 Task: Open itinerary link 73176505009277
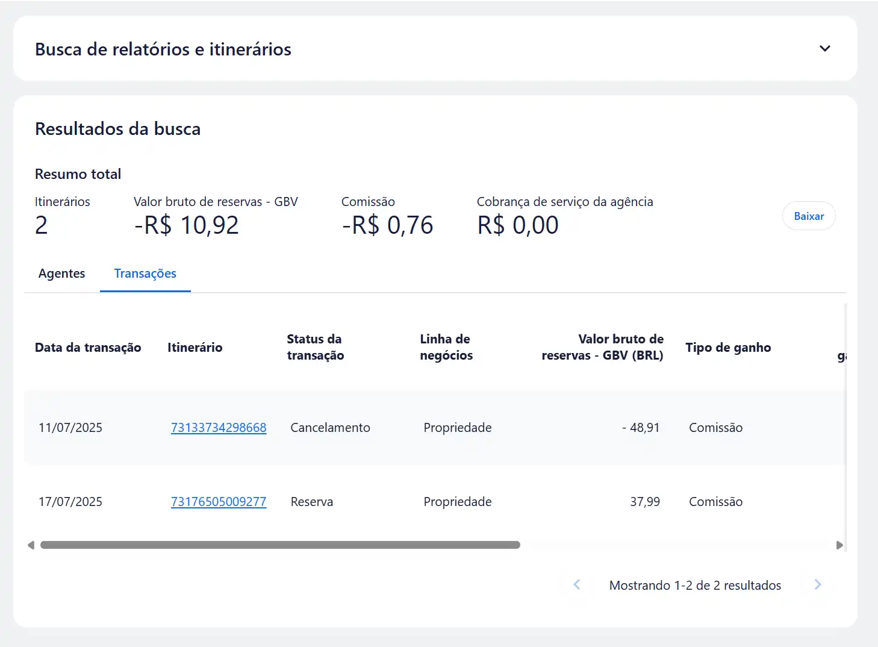coord(219,502)
